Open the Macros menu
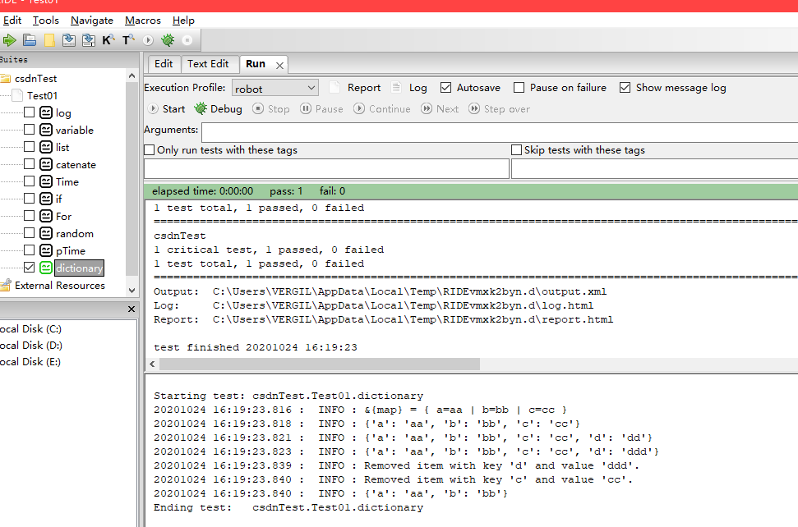The image size is (798, 527). 143,21
